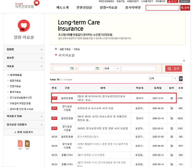This screenshot has width=192, height=167.
Task: Select 통계자료실 in the sidebar
Action: click(x=15, y=92)
